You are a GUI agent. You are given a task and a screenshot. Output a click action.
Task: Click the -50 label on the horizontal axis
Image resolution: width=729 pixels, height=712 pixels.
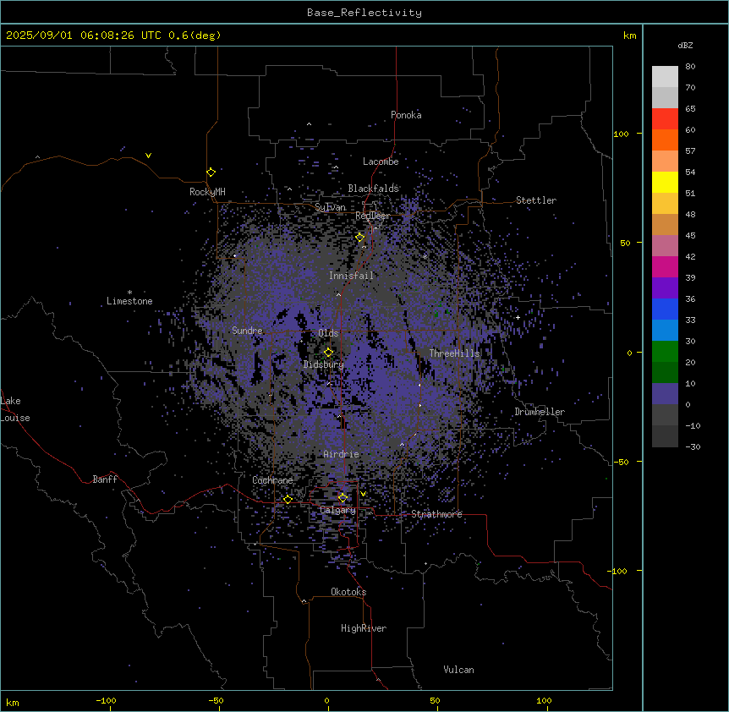pos(216,700)
